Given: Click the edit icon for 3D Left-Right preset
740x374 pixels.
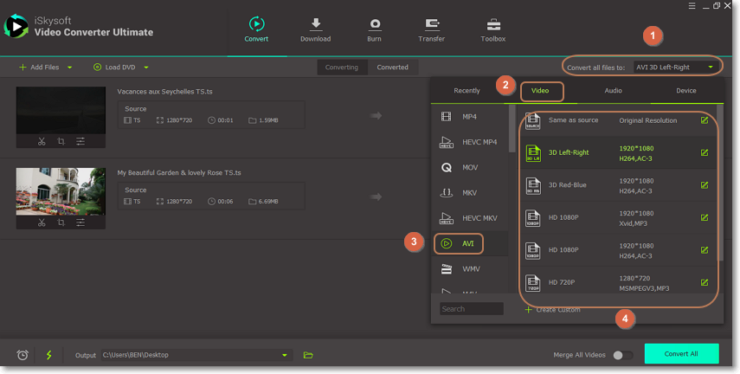Looking at the screenshot, I should (705, 152).
